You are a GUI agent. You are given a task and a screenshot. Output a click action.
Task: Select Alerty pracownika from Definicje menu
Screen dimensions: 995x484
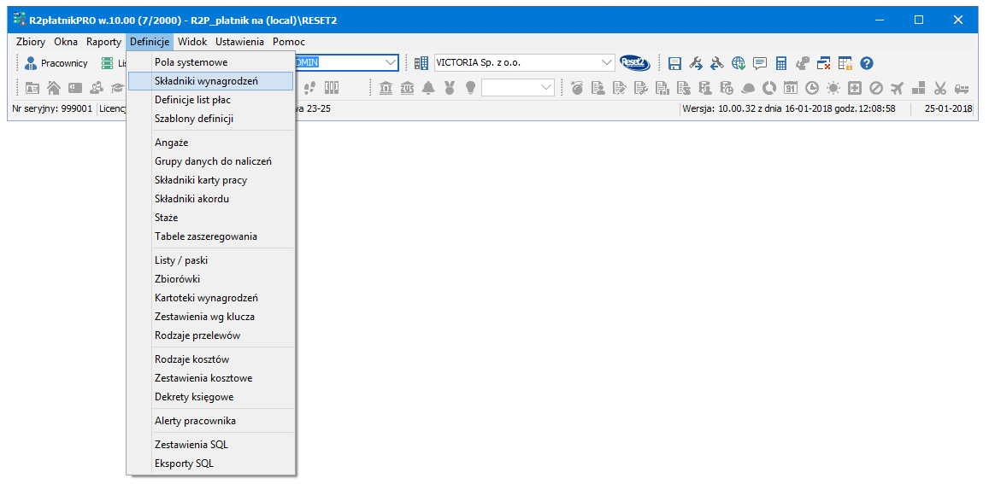[x=195, y=421]
